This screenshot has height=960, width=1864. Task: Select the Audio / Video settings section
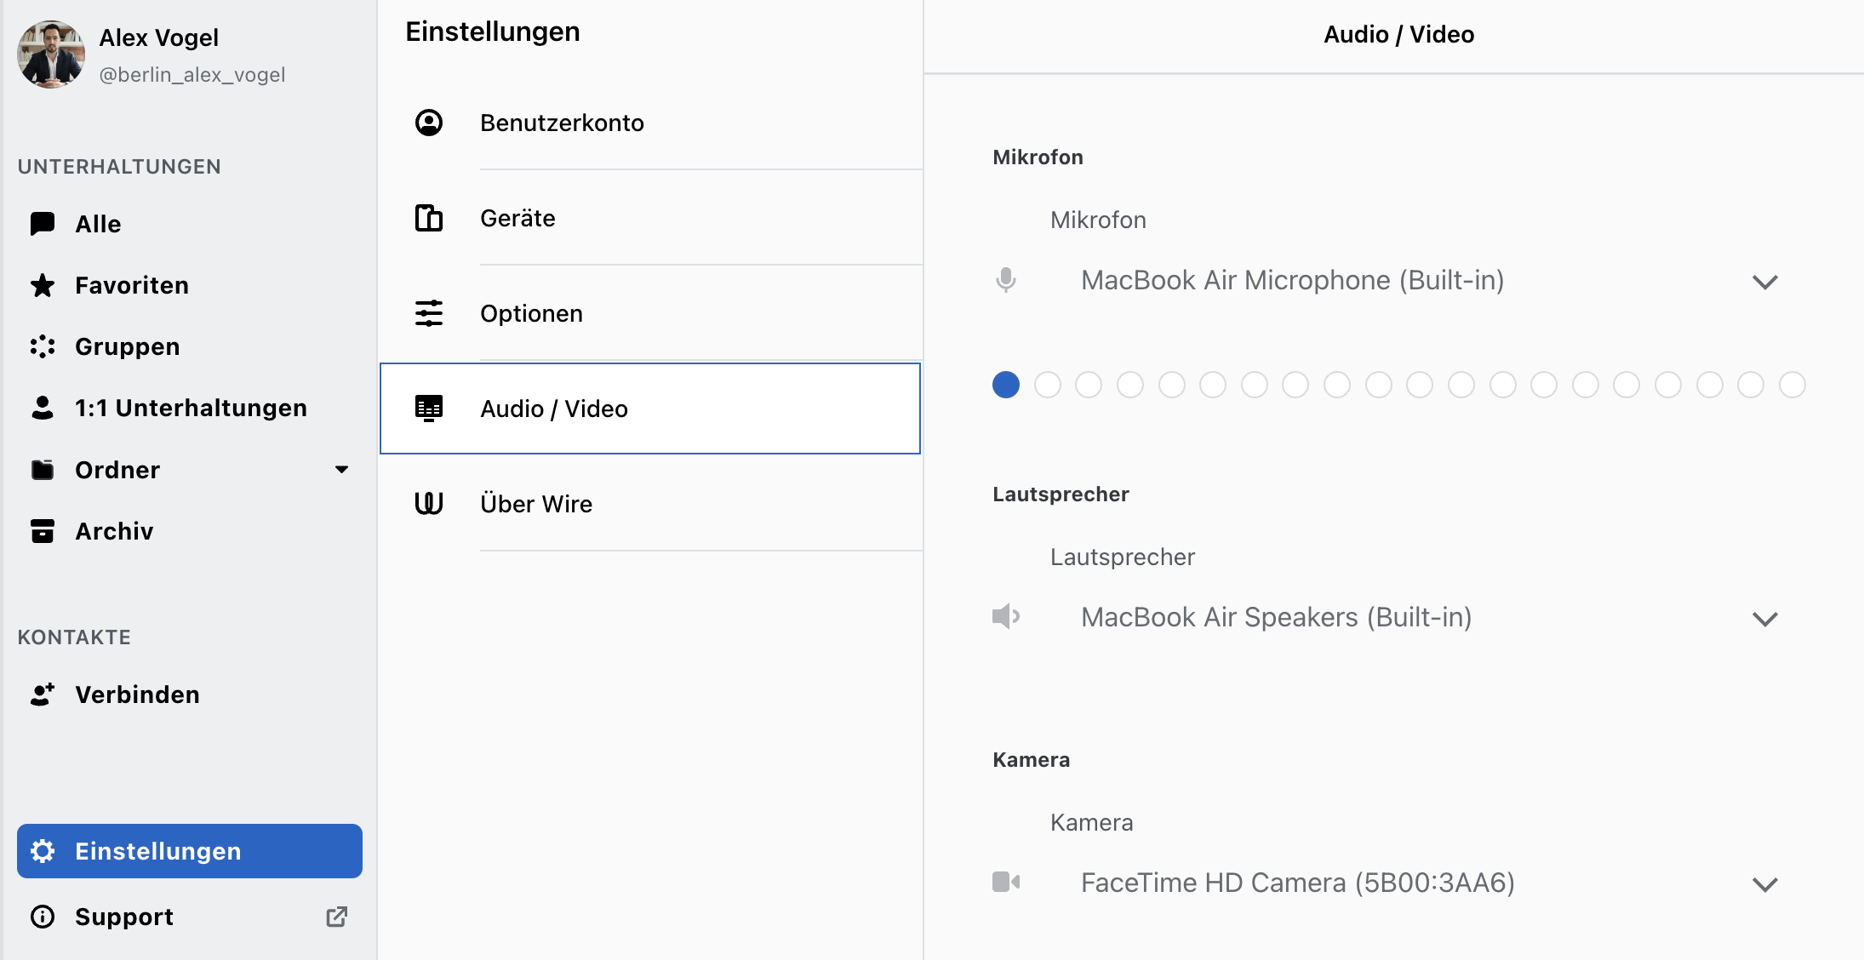[650, 409]
